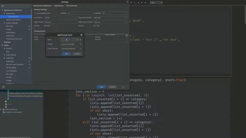246x138 pixels.
Task: Click Cancel in the Settings window
Action: [112, 87]
